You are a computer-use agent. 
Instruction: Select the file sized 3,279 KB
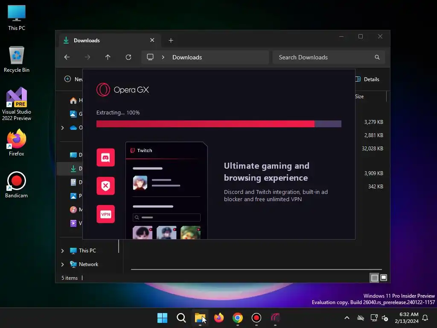tap(373, 122)
